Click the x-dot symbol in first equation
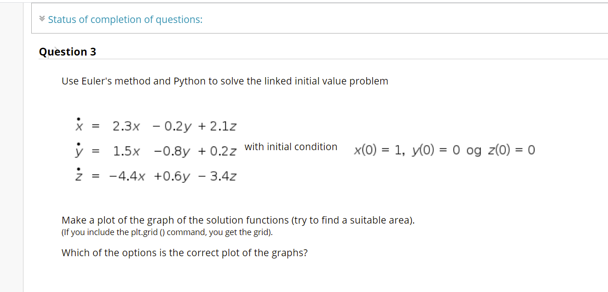The image size is (608, 292). (x=79, y=124)
